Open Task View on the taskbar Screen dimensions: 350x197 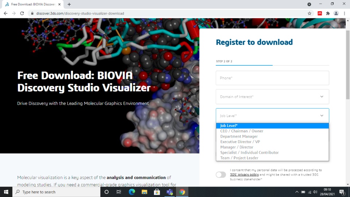click(119, 192)
